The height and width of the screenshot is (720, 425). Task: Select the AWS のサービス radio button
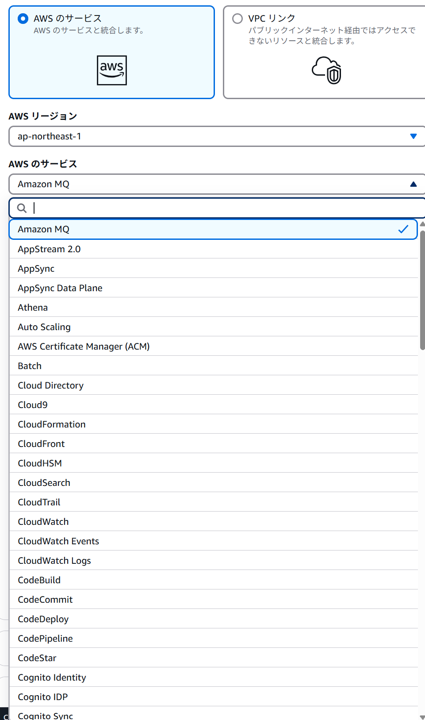pyautogui.click(x=23, y=19)
